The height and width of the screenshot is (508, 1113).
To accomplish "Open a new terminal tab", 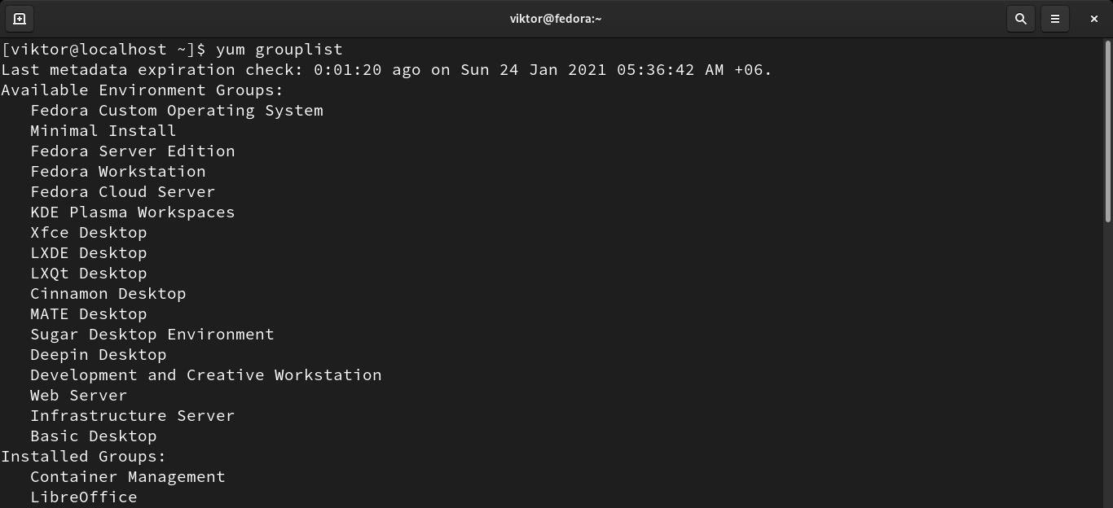I will (20, 18).
